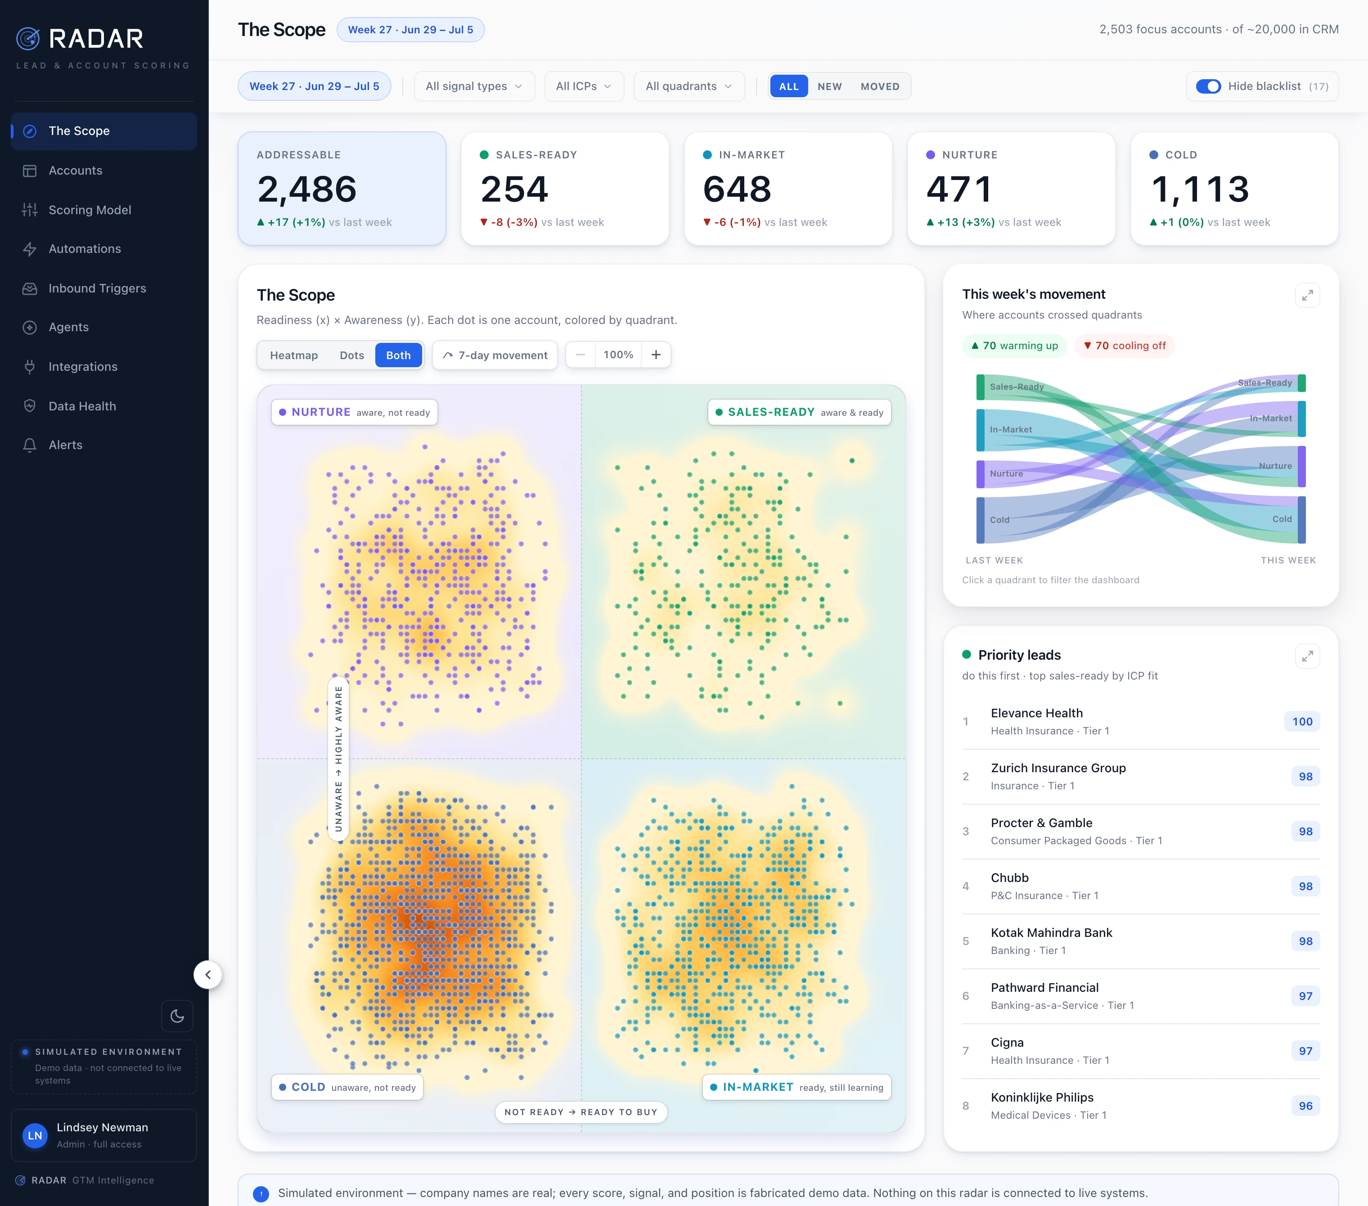
Task: Open the Scoring Model sliders icon
Action: [29, 210]
